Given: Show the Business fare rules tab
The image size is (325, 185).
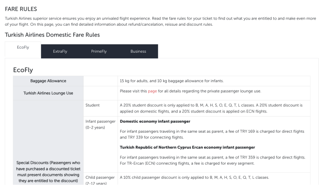Looking at the screenshot, I should (138, 51).
